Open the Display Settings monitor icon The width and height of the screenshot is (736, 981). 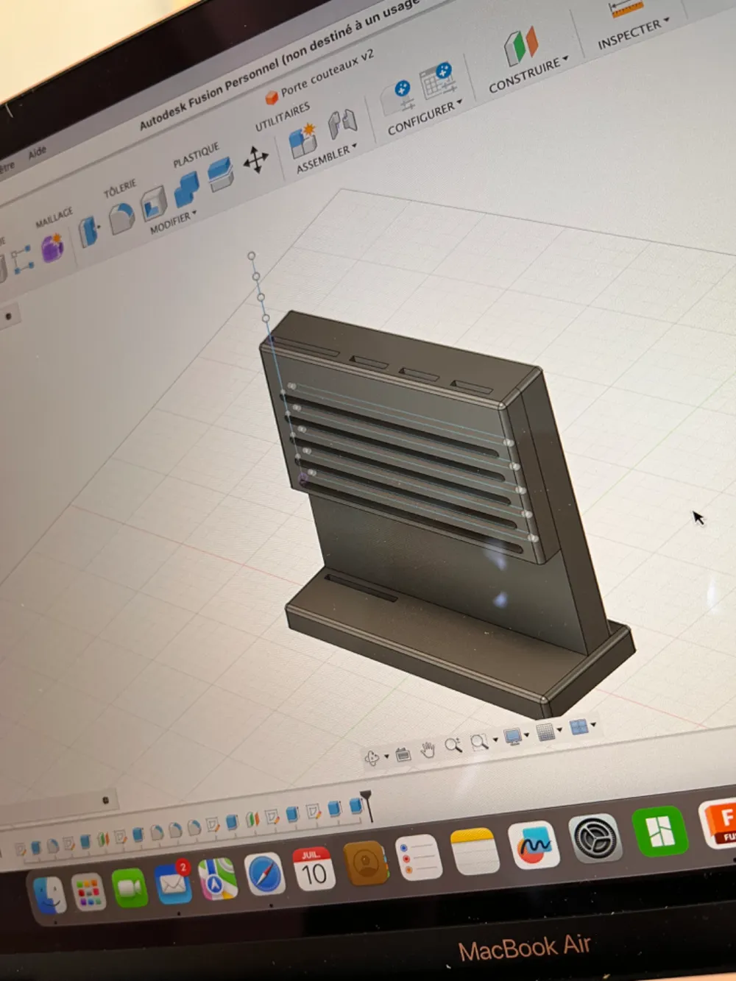[x=512, y=737]
